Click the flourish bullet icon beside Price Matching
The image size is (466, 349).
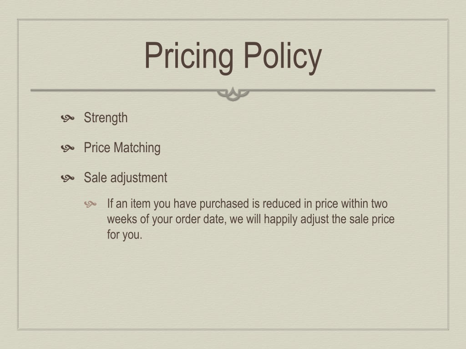tap(67, 148)
